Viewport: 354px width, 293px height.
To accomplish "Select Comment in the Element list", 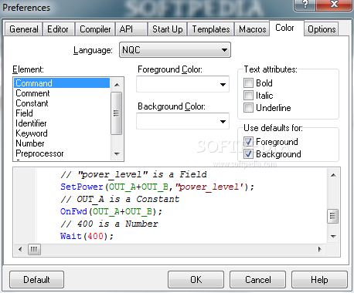I will coord(62,93).
